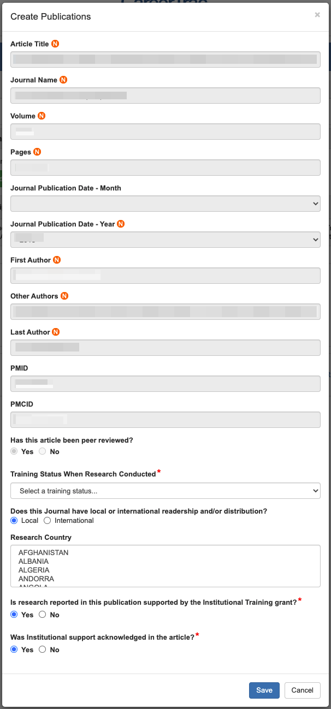
Task: Click the N badge next to Other Authors
Action: [64, 296]
